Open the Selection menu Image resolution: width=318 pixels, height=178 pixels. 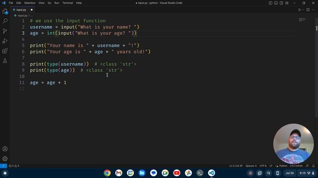30,3
